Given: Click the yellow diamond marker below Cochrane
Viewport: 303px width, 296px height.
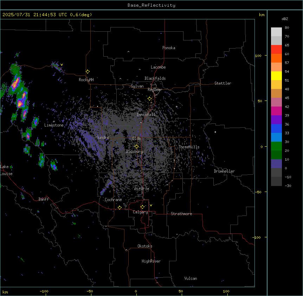Looking at the screenshot, I should [x=120, y=207].
